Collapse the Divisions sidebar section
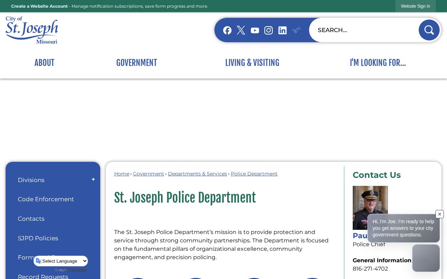The height and width of the screenshot is (279, 447). [93, 180]
